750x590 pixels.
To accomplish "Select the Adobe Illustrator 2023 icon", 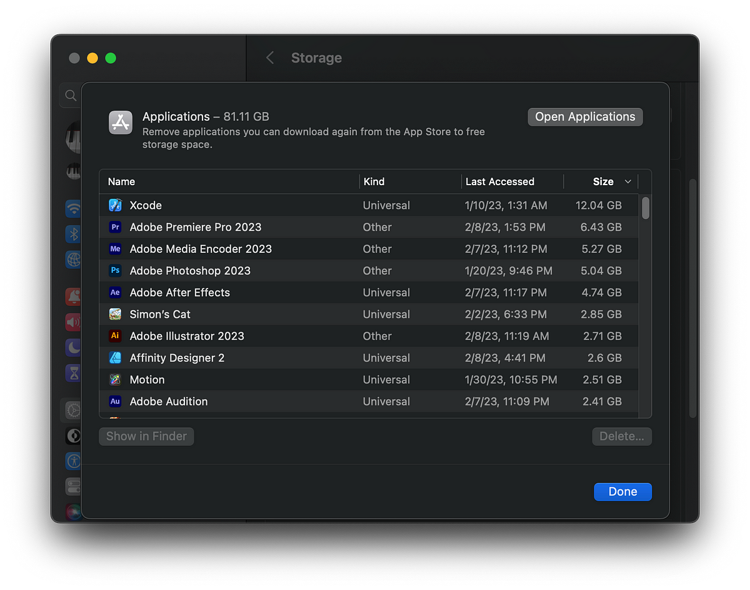I will (115, 336).
